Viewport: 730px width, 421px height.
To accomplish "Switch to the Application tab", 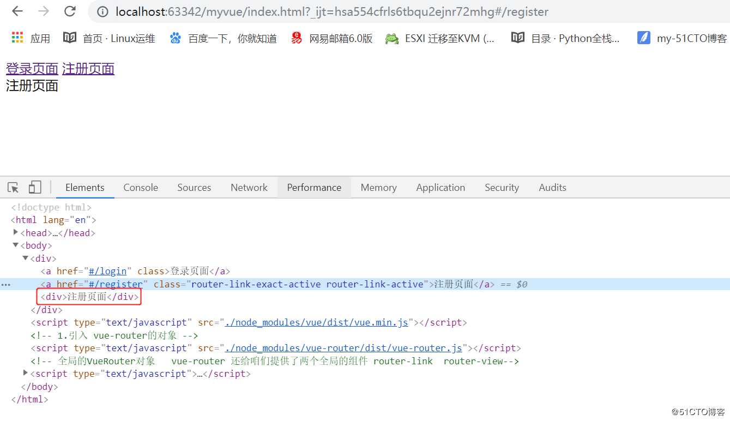I will (x=441, y=188).
